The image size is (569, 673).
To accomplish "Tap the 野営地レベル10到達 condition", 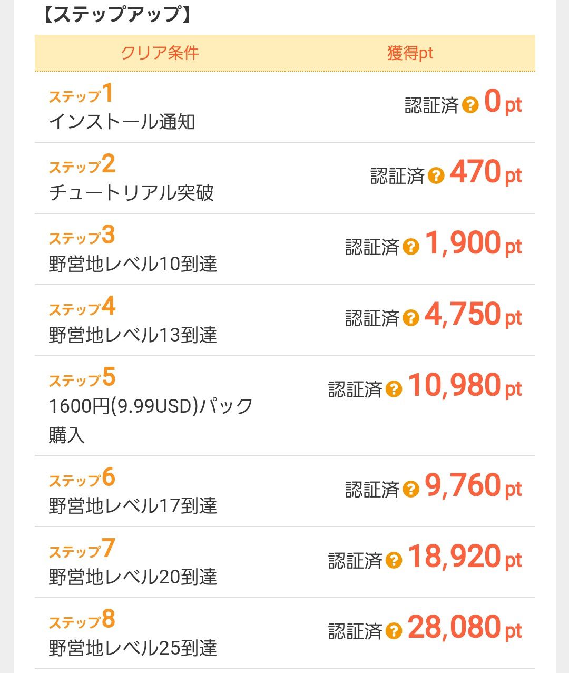I will click(133, 264).
